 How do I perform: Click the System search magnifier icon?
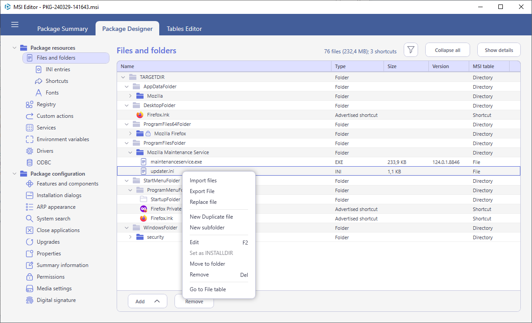click(30, 219)
